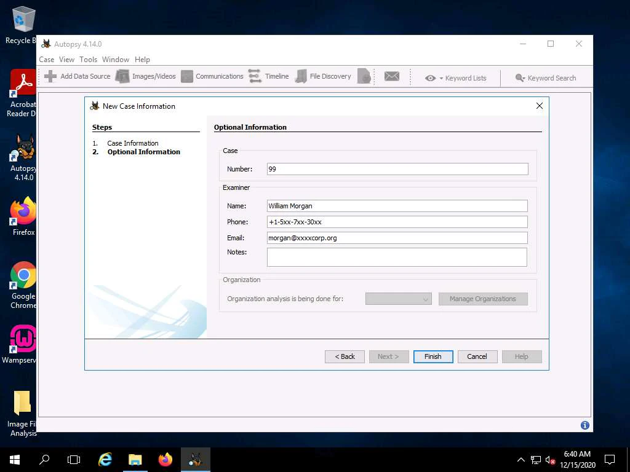Open Image File Analysis desktop folder
Viewport: 630px width, 472px height.
(22, 414)
